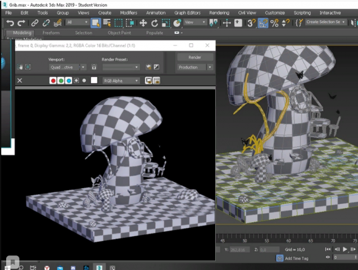Open the Select by Name list icon
This screenshot has width=358, height=270.
(107, 22)
